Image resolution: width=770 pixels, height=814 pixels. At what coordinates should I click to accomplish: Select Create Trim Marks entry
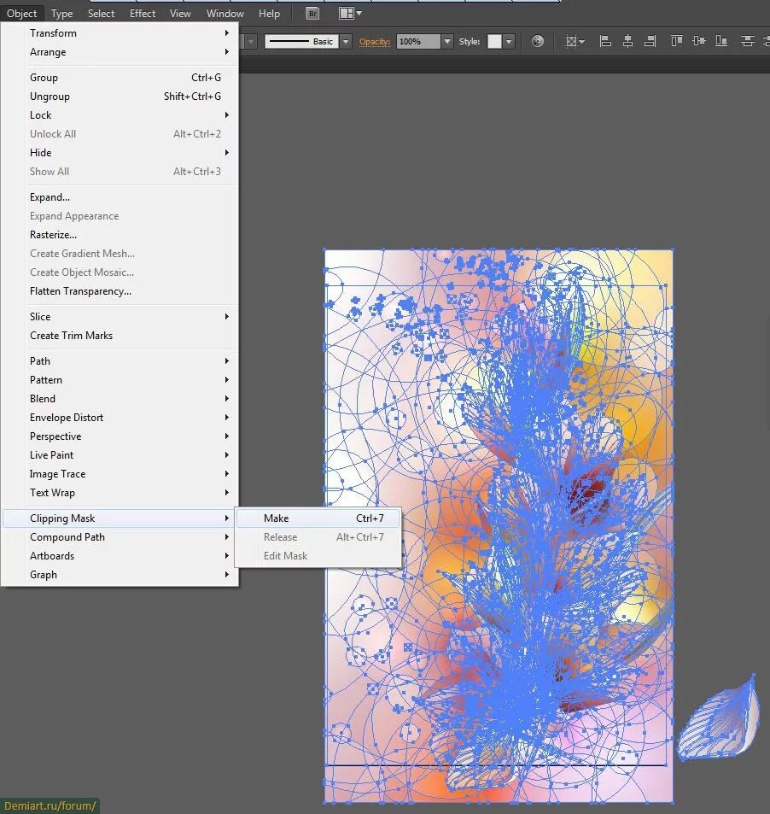(130, 336)
